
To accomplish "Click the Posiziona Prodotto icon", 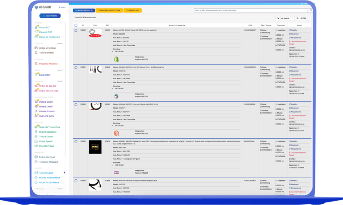I will tap(36, 64).
